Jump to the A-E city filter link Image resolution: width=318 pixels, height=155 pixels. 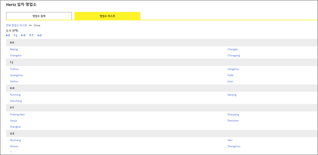(8, 35)
